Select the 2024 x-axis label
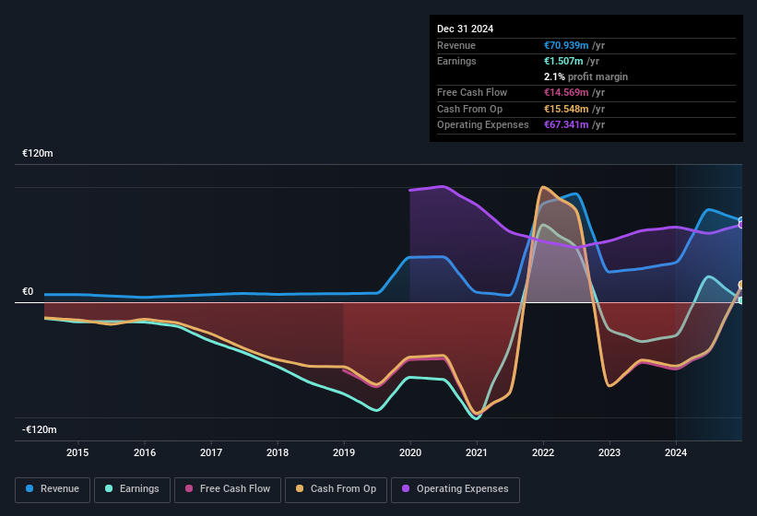 (676, 452)
